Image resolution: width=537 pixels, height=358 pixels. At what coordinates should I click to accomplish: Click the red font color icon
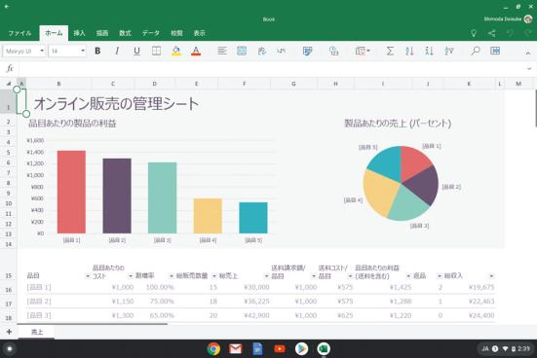196,51
